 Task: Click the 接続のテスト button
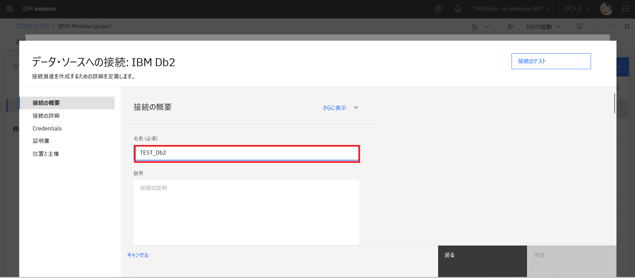pos(551,61)
